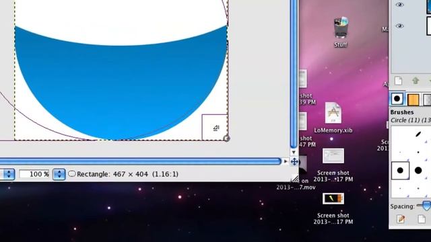Image resolution: width=431 pixels, height=242 pixels.
Task: Click the round marker at the selection corner
Action: click(x=226, y=138)
